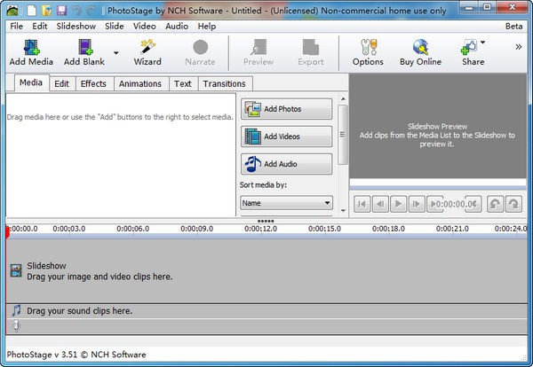Click the Slideshow Preview area
This screenshot has height=367, width=533.
pos(438,126)
